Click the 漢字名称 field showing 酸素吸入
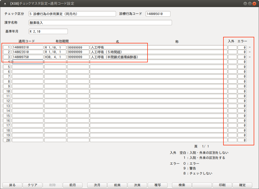Viewport: 259px width, 189px height. coord(100,23)
